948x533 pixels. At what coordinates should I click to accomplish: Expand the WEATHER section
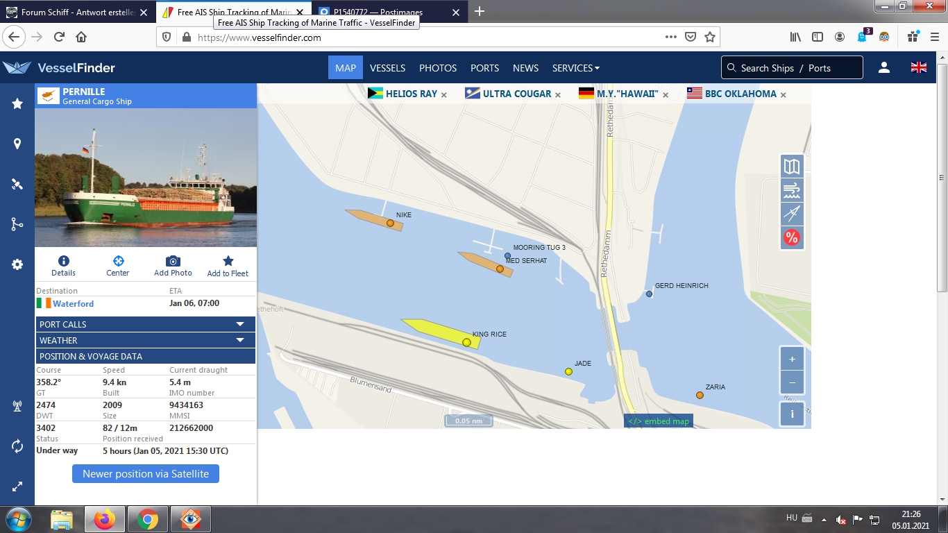[146, 340]
